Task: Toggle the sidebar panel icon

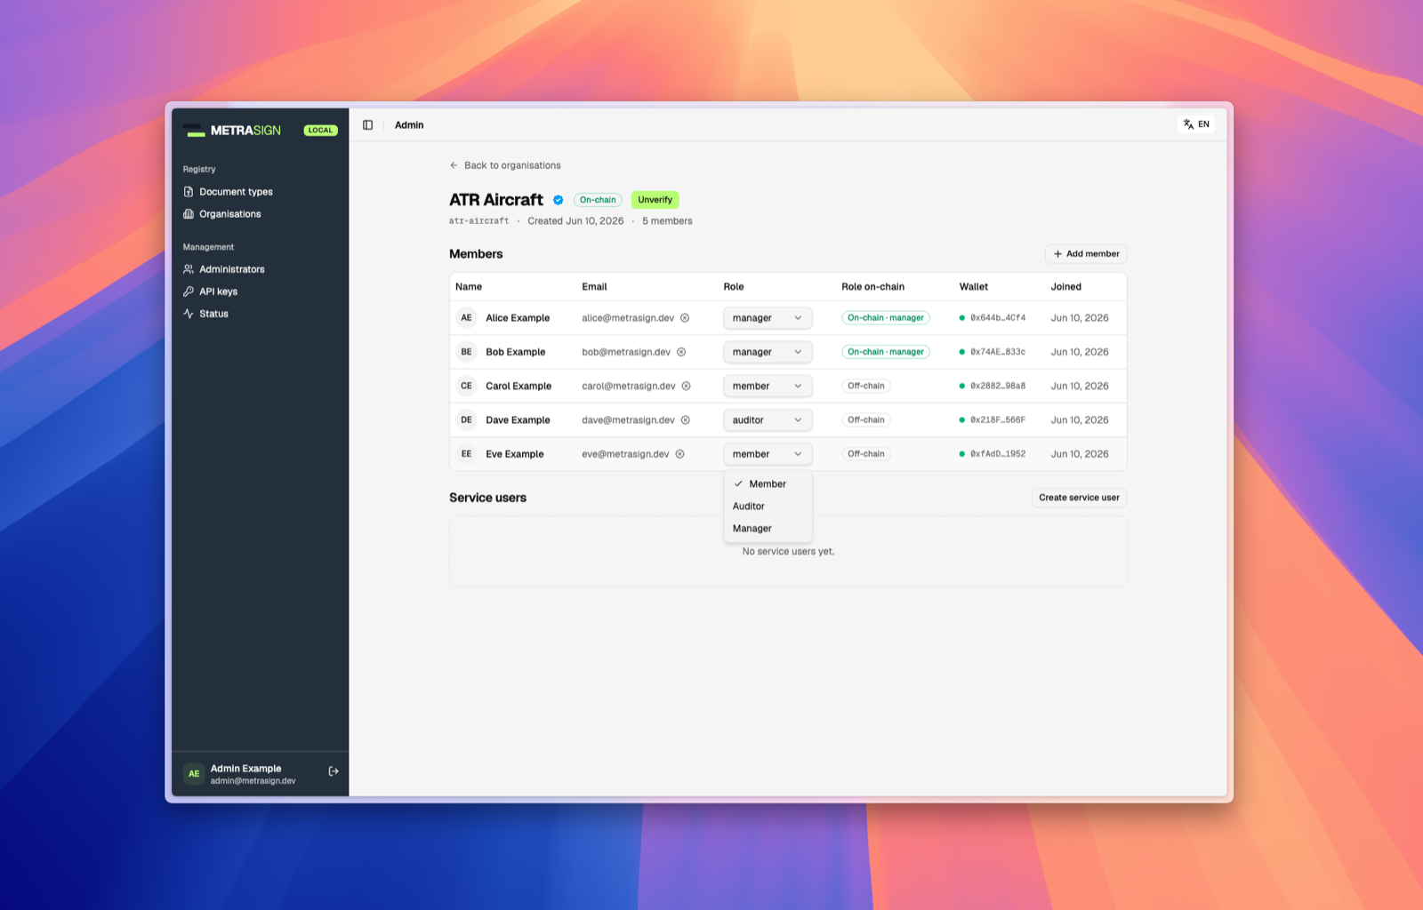Action: tap(367, 125)
